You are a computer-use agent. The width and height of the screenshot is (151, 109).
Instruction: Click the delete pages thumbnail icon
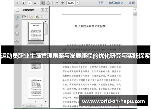pyautogui.click(x=31, y=17)
